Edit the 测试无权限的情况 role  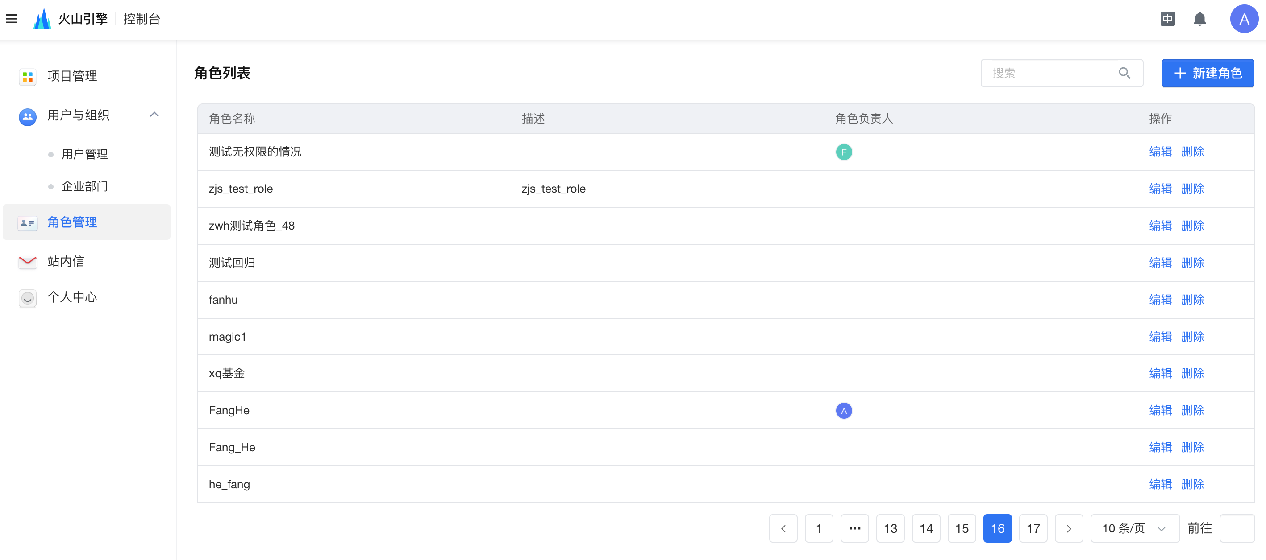click(1160, 152)
